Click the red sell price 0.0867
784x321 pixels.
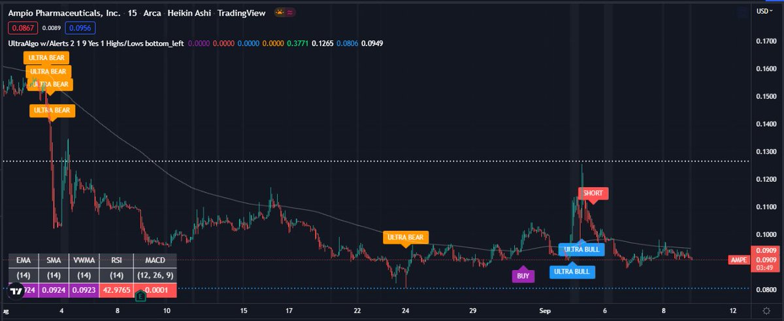(x=22, y=28)
